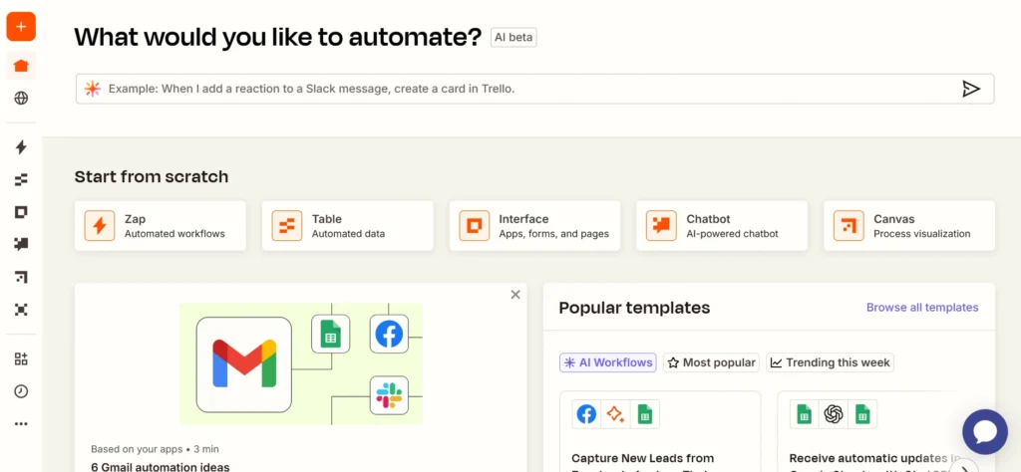Create a new Chatbot from scratch

tap(722, 226)
